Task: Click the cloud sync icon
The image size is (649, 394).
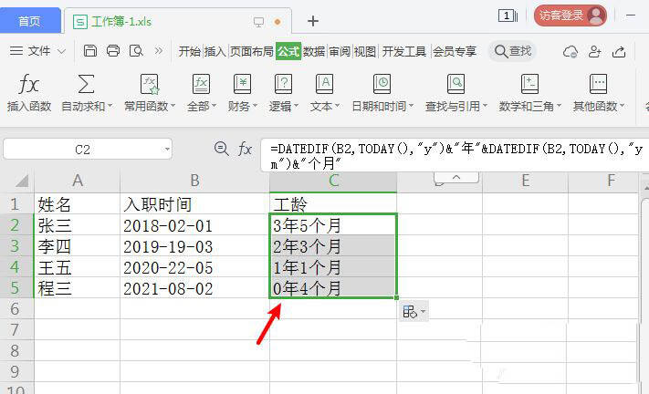Action: (x=570, y=52)
